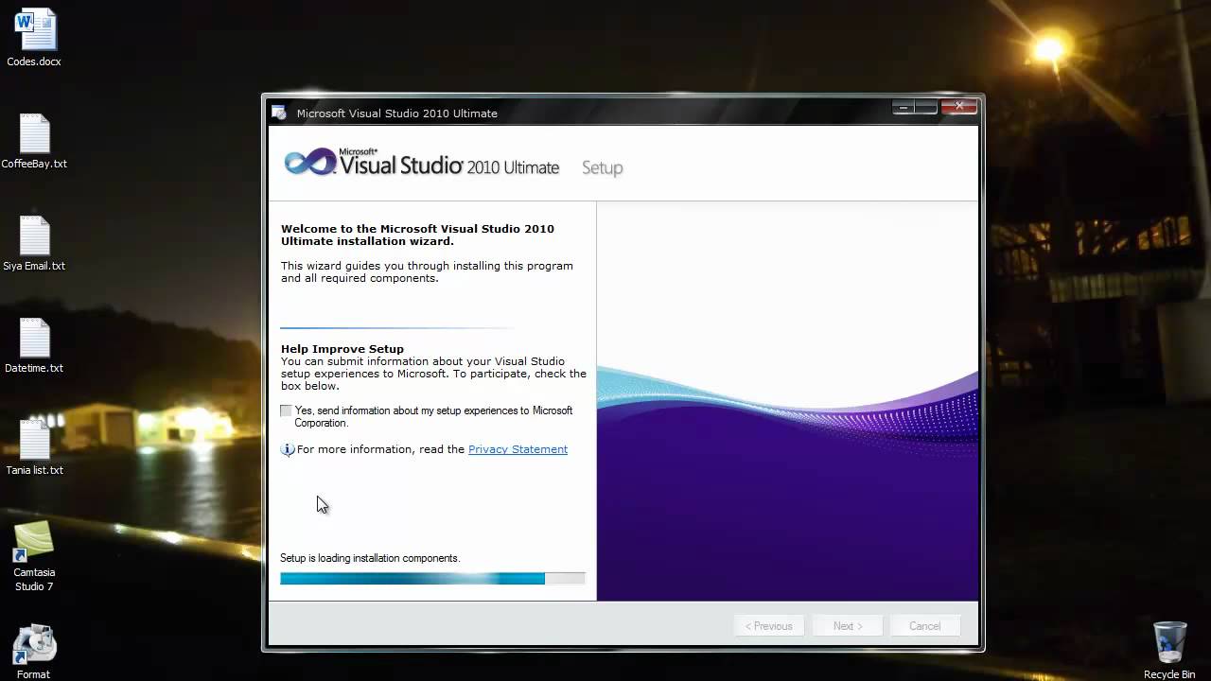Close the Visual Studio 2010 setup window
This screenshot has width=1211, height=681.
(958, 107)
